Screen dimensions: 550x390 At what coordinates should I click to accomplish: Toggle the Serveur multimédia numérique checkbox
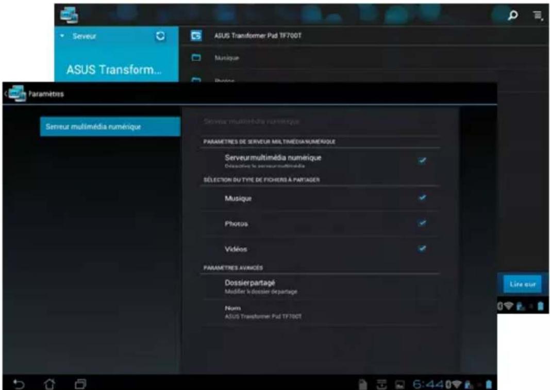[x=422, y=160]
